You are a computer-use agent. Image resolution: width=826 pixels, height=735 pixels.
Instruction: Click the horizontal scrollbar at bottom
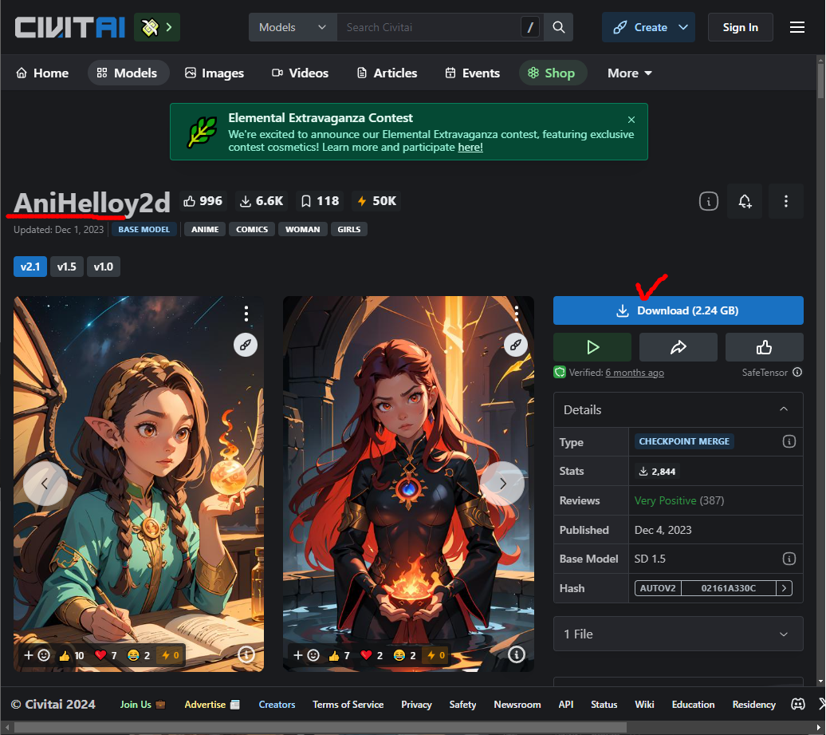click(x=321, y=728)
